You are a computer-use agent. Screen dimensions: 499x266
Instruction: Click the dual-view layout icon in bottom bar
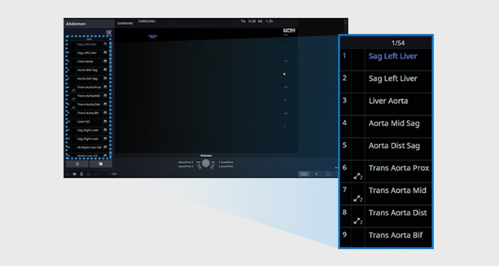coord(304,174)
